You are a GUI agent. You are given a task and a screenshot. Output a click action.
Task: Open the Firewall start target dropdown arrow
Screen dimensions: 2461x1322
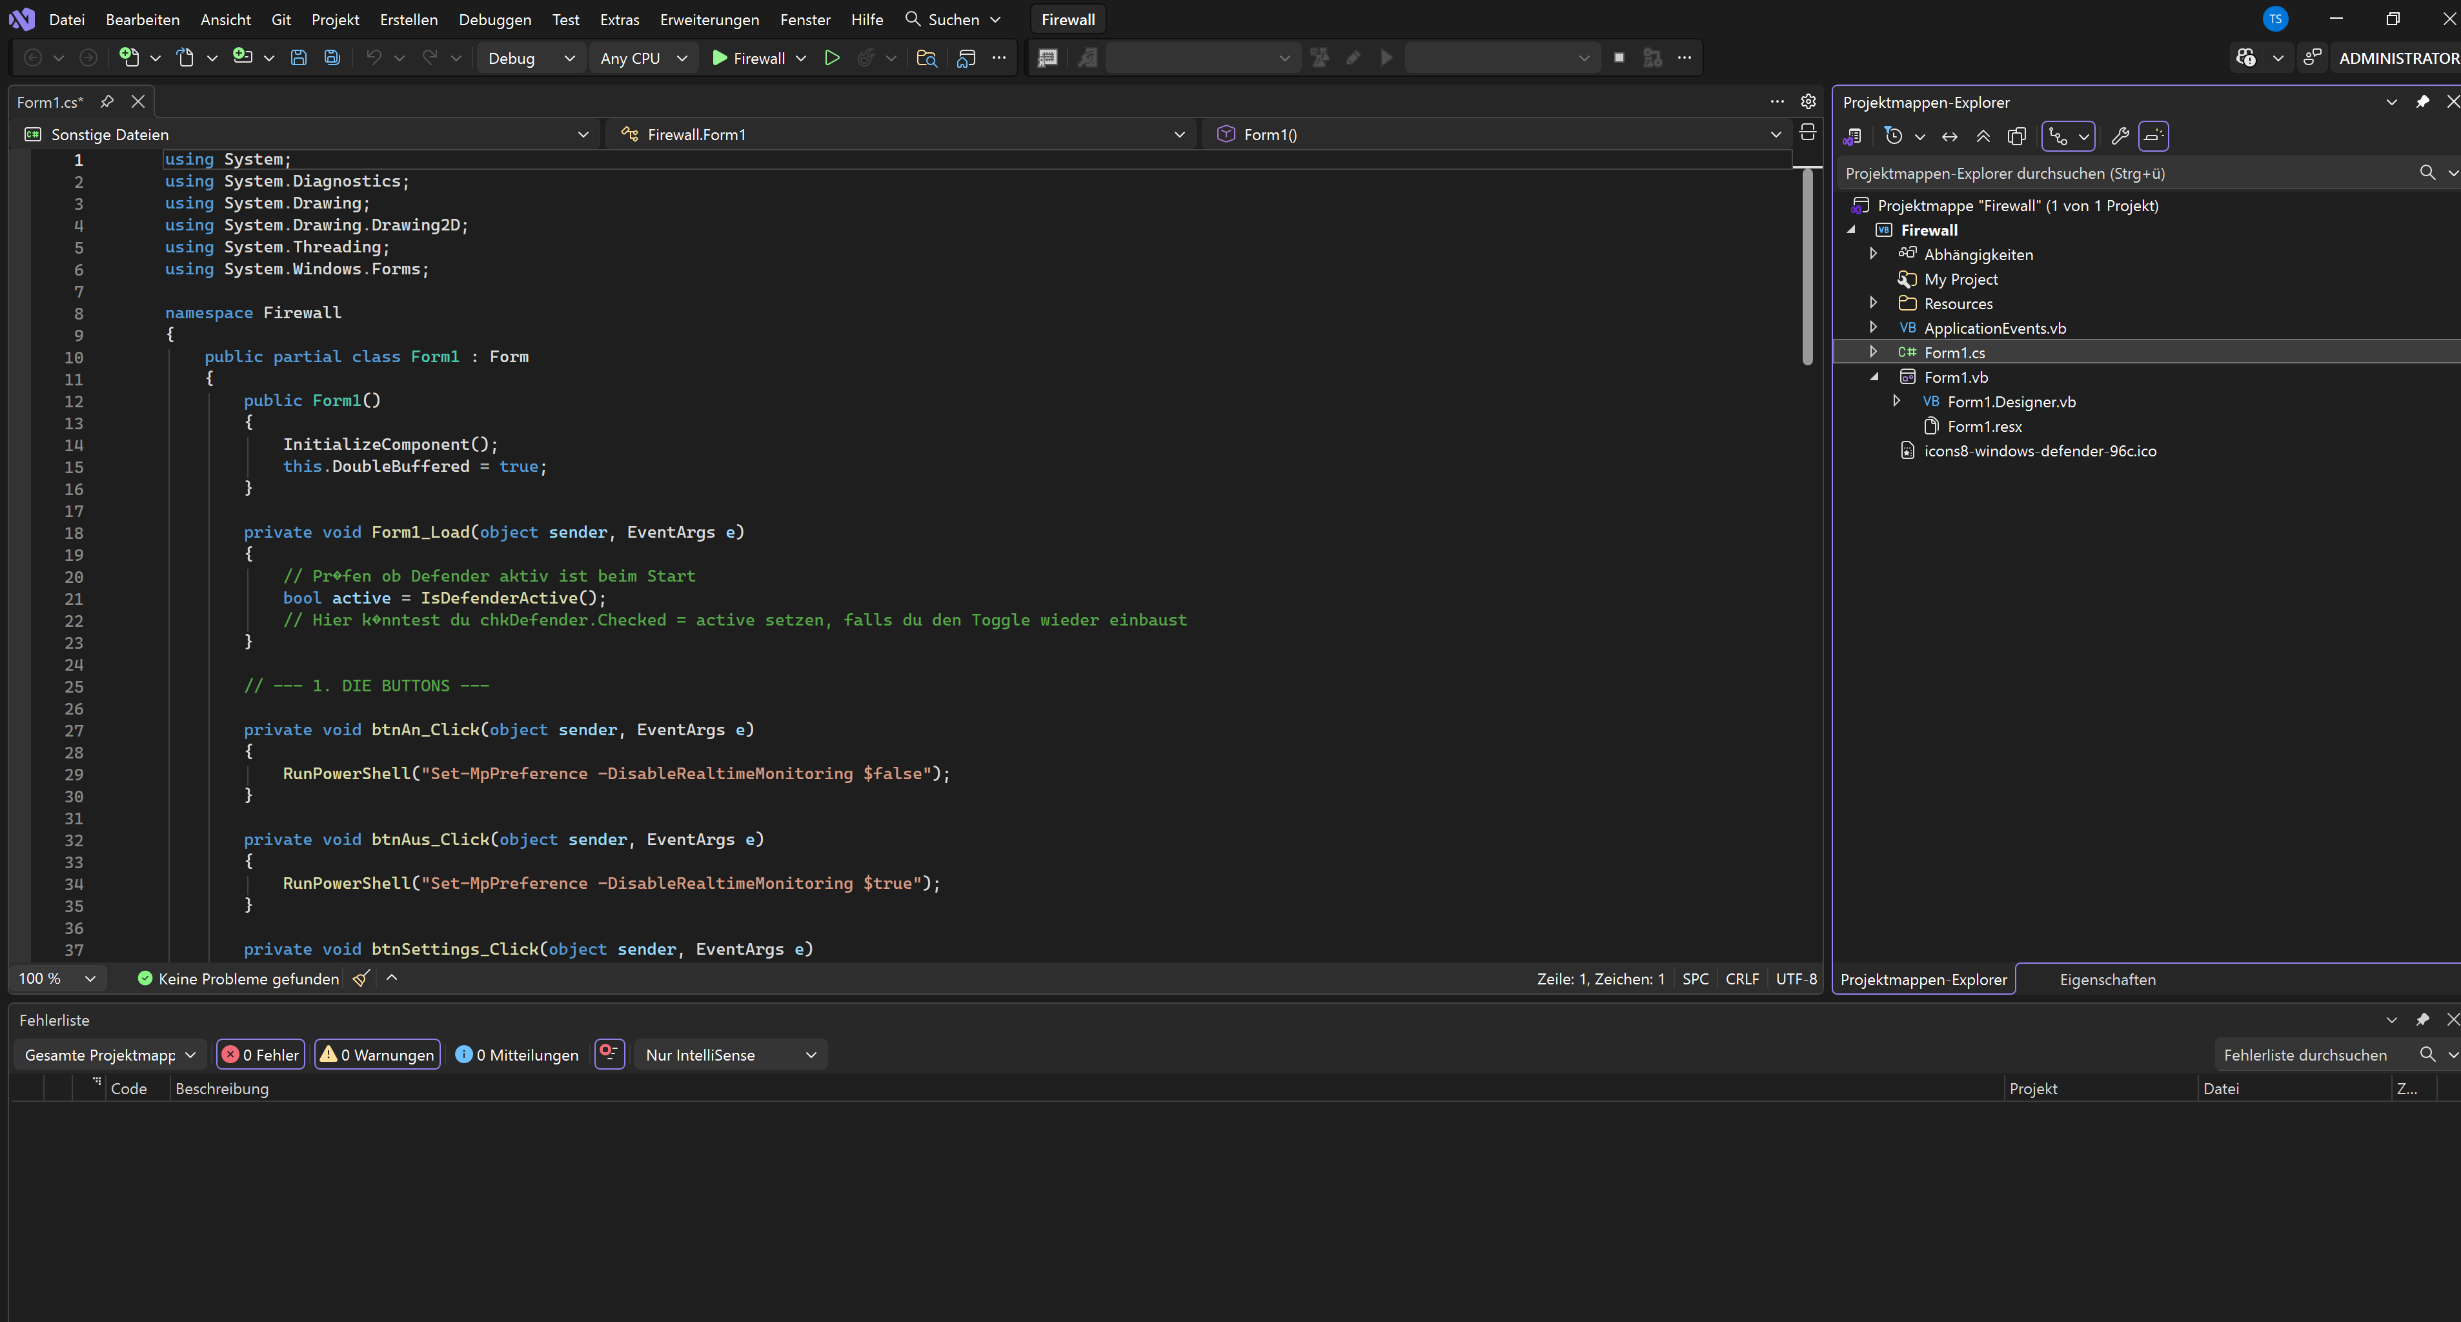click(x=800, y=57)
